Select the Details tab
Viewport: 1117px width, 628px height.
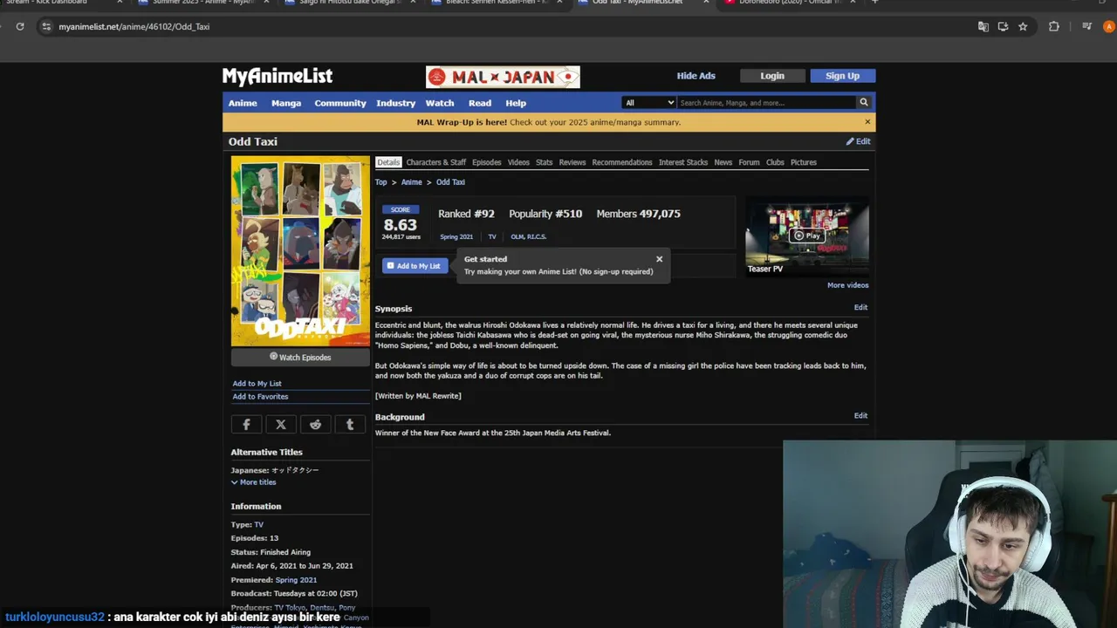388,162
